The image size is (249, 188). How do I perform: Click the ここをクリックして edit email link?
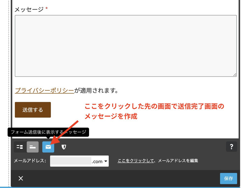(136, 161)
